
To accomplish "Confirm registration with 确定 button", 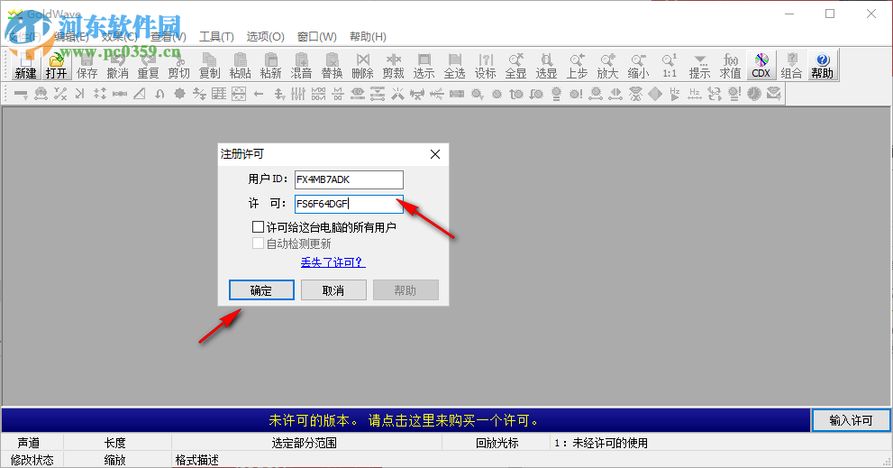I will pyautogui.click(x=261, y=290).
